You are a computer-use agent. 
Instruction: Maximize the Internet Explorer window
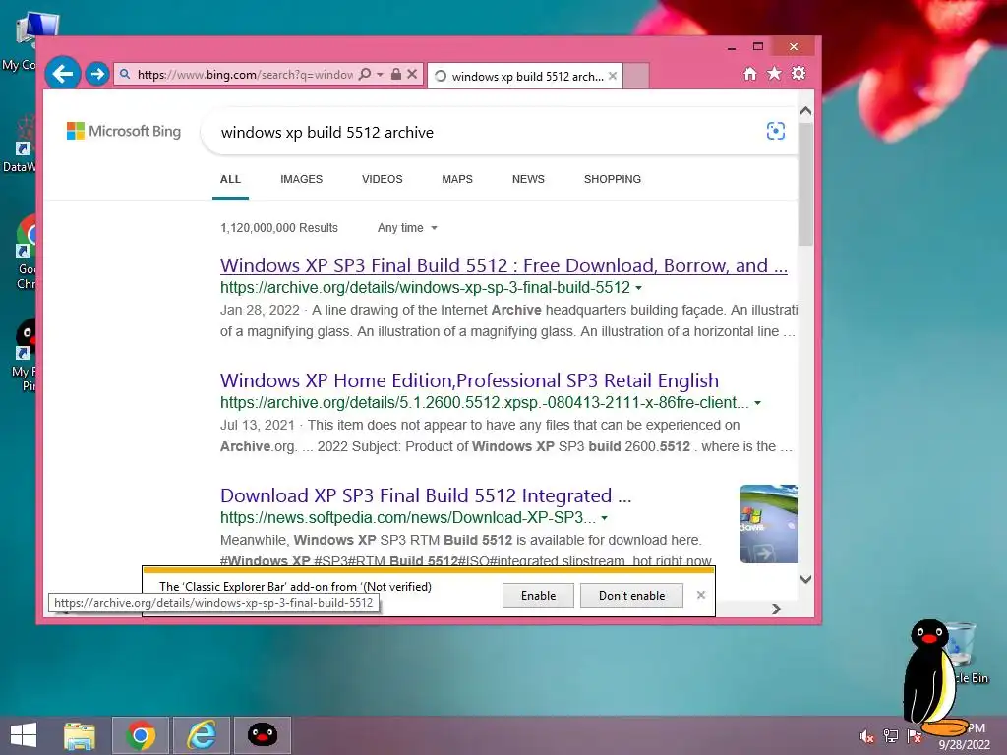pyautogui.click(x=758, y=46)
